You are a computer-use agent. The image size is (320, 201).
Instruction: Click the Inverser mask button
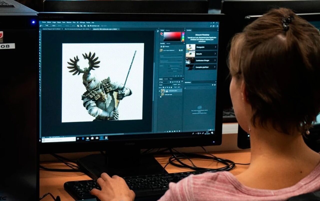(x=175, y=71)
